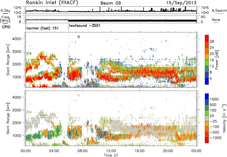Screen dimensions: 227x157
Task: Click the '8' value on power color bar
Action: 211,73
